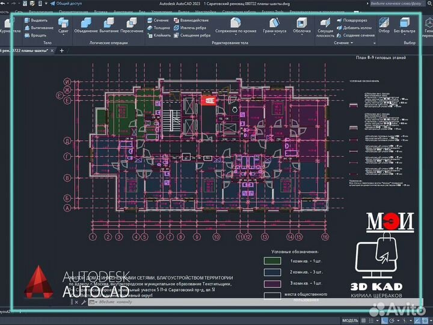This screenshot has height=325, width=433.
Task: Open dropdown under Грани конуса
Action: pyautogui.click(x=274, y=35)
